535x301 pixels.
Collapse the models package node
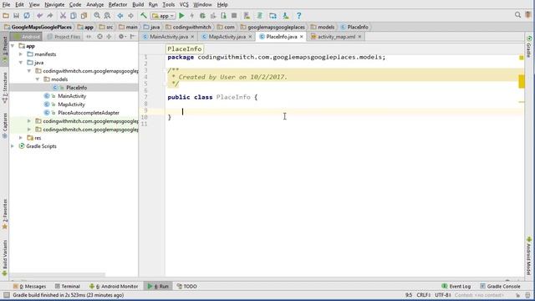(38, 79)
